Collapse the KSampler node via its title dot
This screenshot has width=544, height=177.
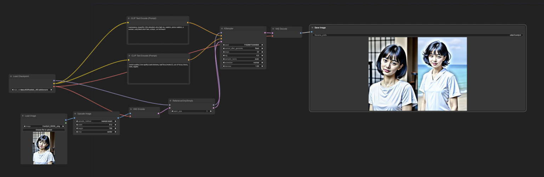[x=221, y=29]
